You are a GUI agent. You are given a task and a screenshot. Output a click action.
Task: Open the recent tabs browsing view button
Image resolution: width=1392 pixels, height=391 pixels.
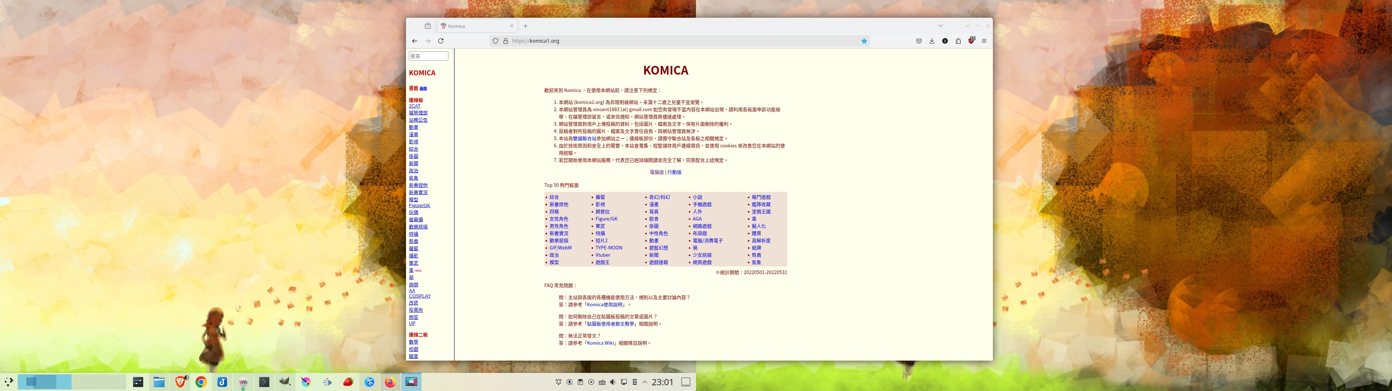tap(427, 26)
